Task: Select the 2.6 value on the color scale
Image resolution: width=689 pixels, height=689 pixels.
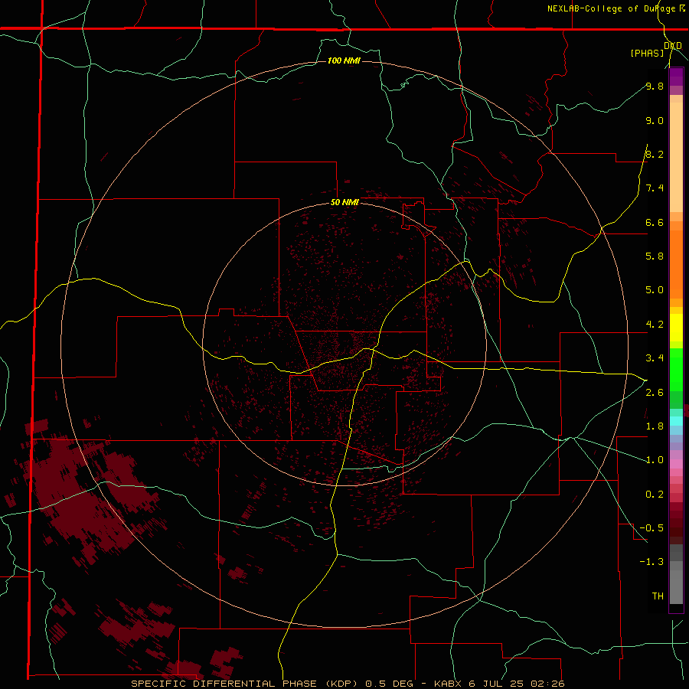Action: tap(655, 393)
